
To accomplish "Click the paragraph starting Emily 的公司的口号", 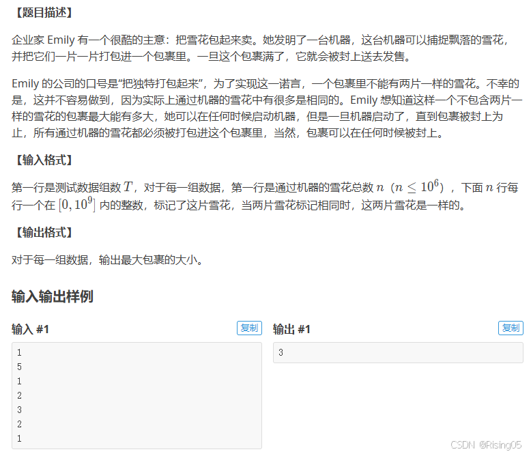I will click(x=267, y=108).
